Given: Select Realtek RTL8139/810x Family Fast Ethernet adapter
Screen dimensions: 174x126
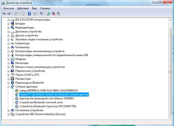Looking at the screenshot, I should 54,94.
